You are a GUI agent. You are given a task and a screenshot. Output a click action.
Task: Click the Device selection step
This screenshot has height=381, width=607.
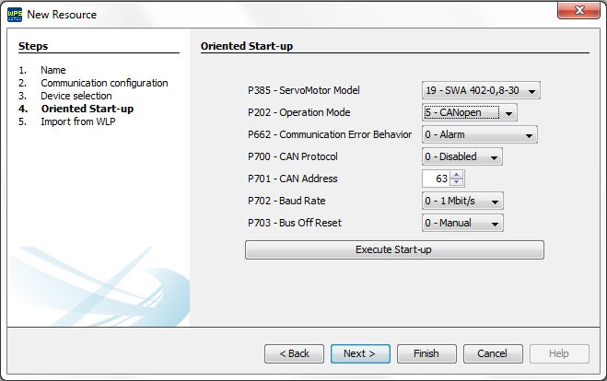[76, 96]
